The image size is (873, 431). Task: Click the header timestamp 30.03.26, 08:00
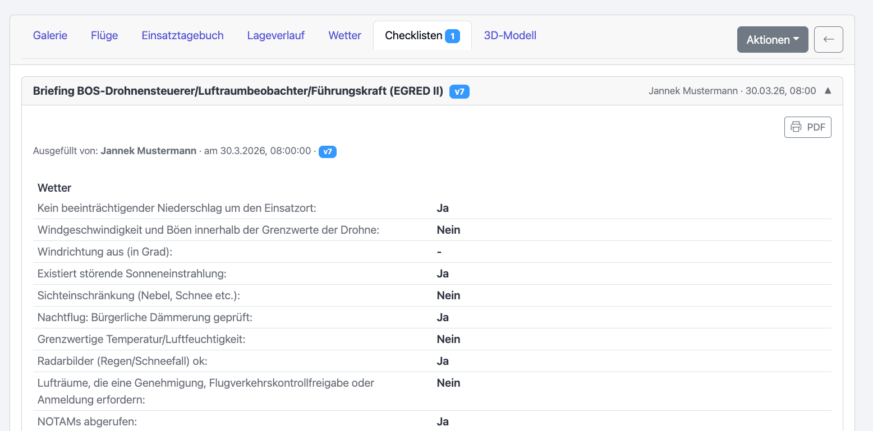781,91
